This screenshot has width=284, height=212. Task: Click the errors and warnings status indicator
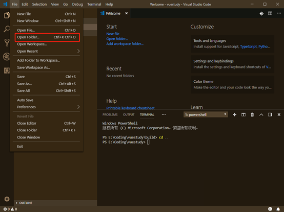[x=10, y=209]
